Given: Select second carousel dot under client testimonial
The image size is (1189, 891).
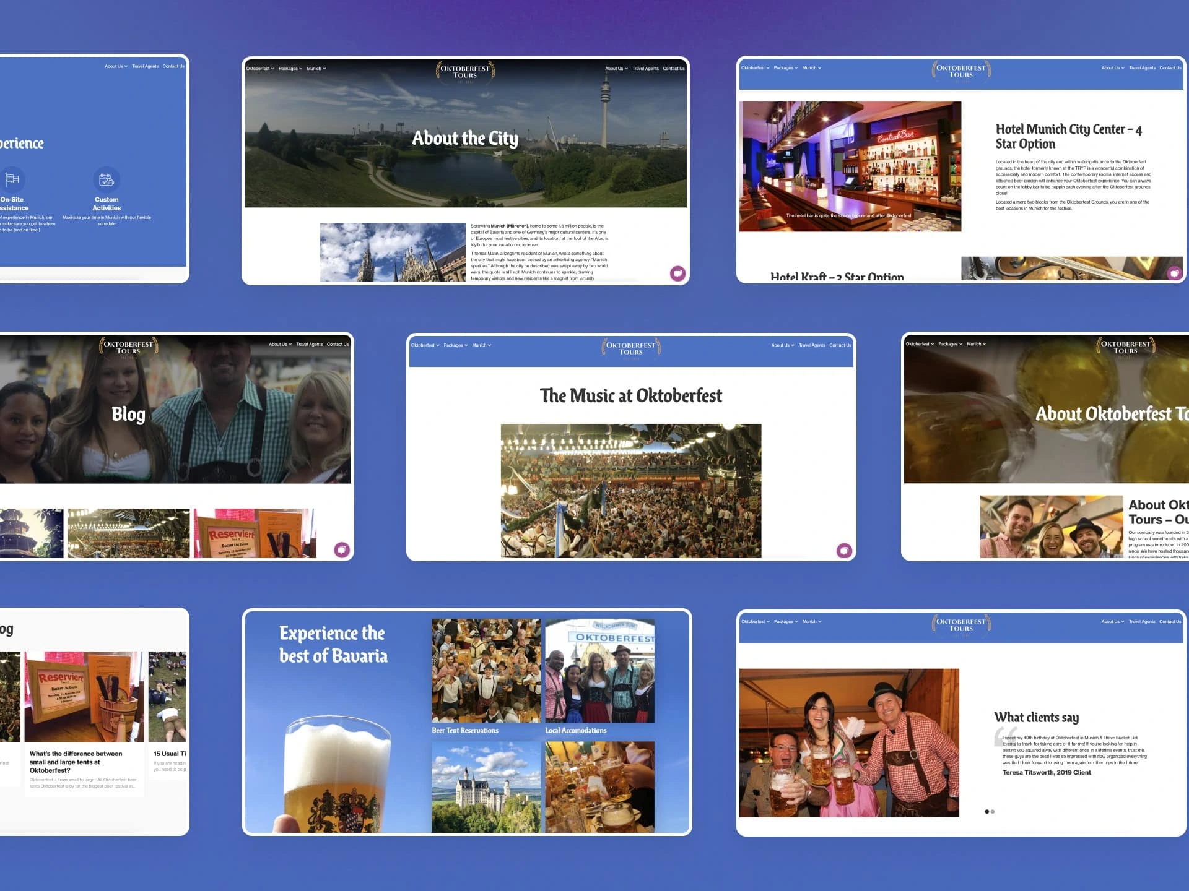Looking at the screenshot, I should (993, 811).
